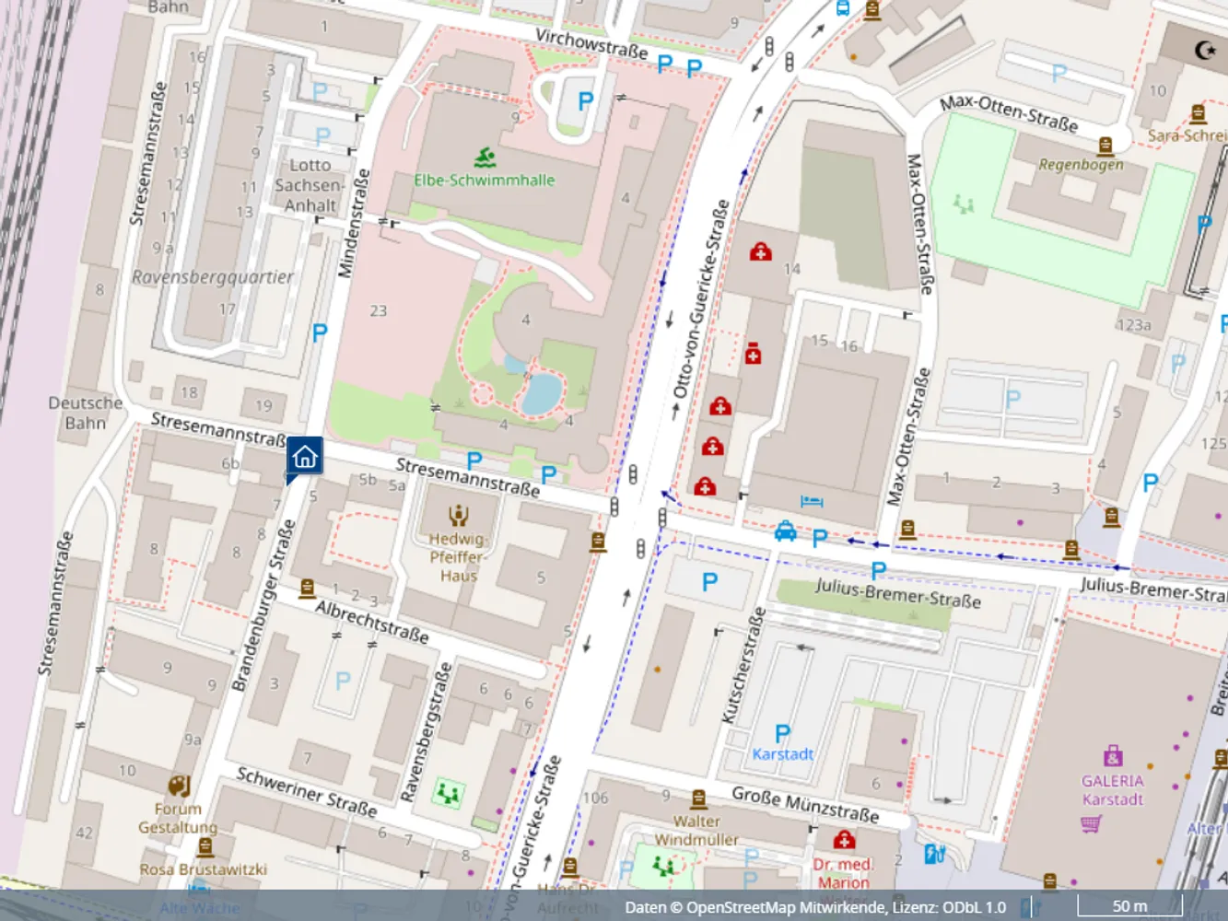This screenshot has height=921, width=1228.
Task: Select the parking icon in the Virchowstraße loop
Action: (585, 101)
